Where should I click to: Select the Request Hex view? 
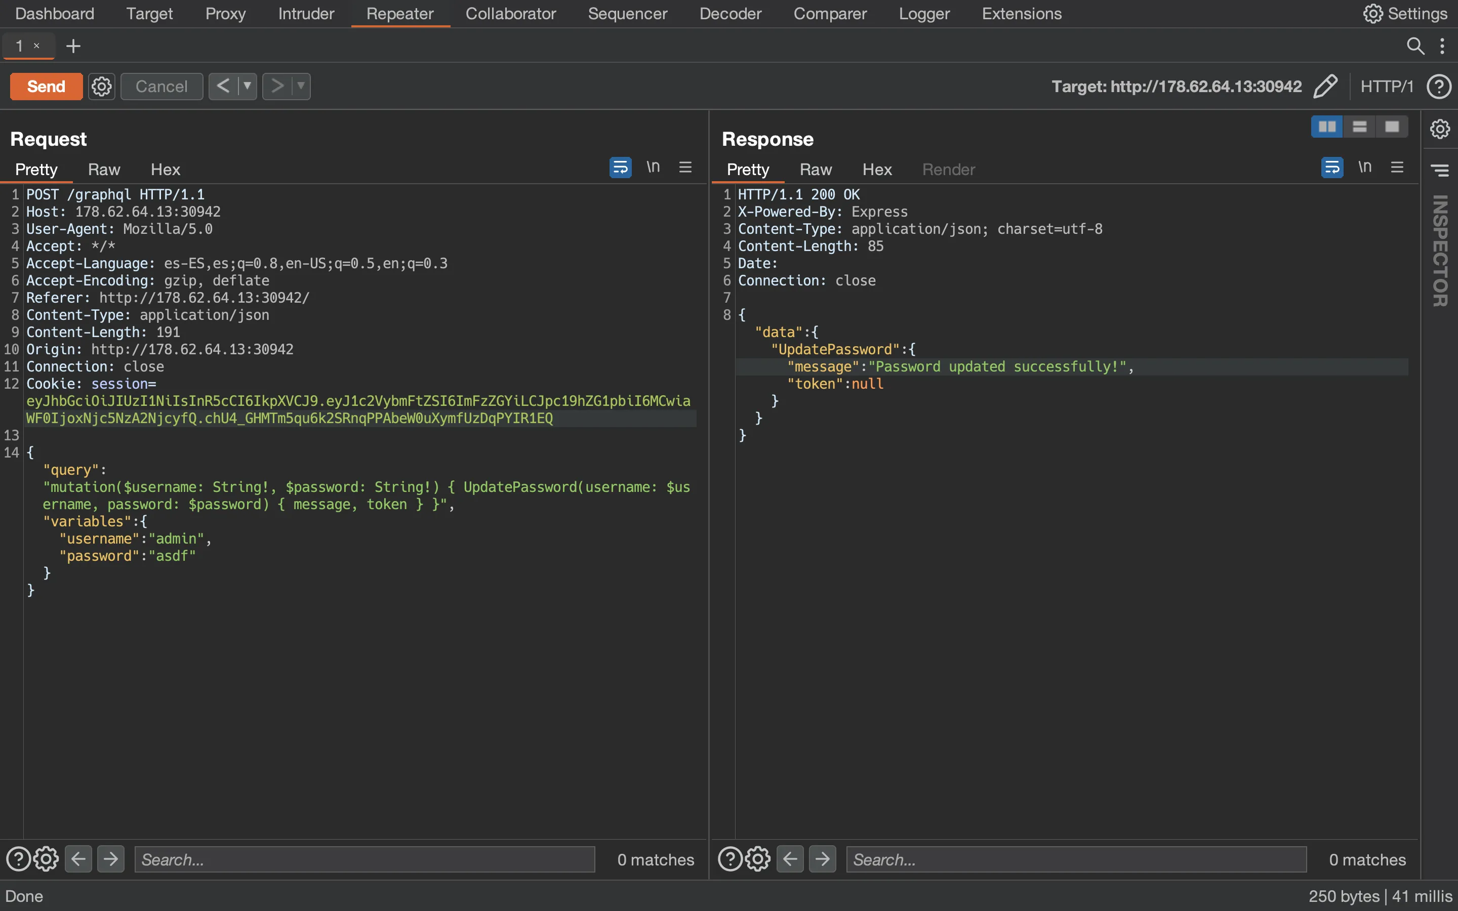coord(165,170)
